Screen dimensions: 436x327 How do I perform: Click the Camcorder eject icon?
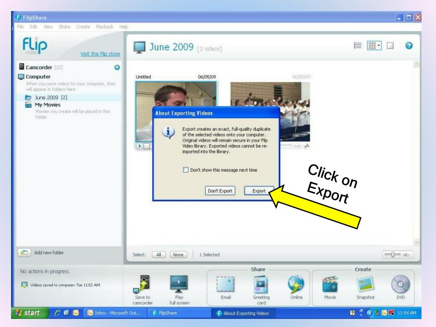(117, 67)
